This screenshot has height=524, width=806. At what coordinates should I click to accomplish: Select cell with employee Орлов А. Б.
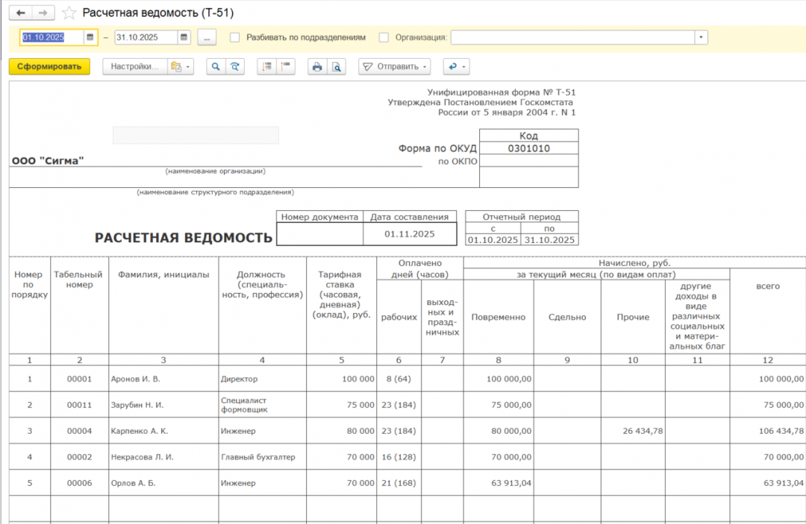(163, 483)
